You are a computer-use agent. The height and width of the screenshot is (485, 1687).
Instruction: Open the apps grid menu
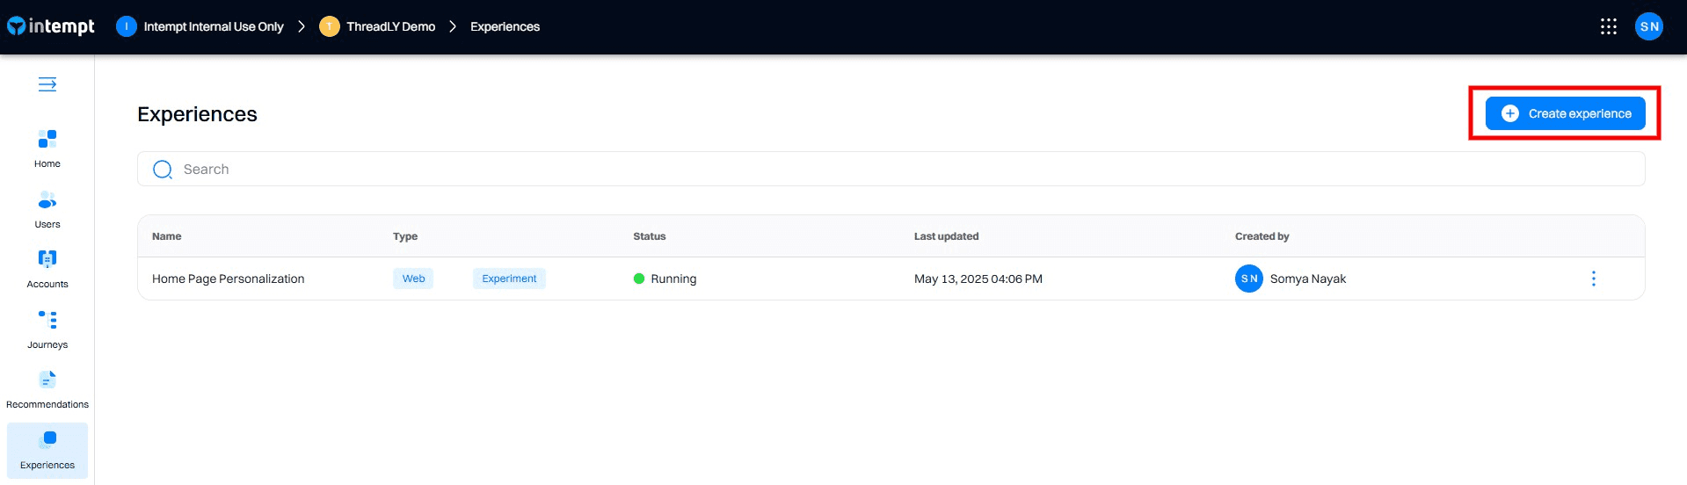[1608, 26]
